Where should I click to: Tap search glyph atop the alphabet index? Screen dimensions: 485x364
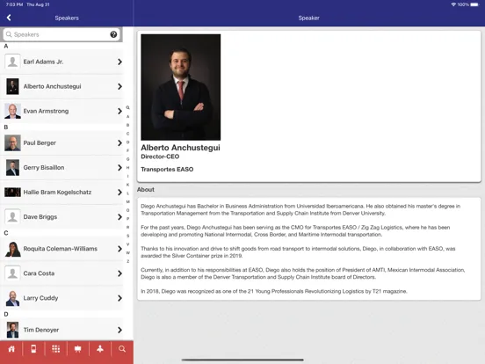click(127, 108)
